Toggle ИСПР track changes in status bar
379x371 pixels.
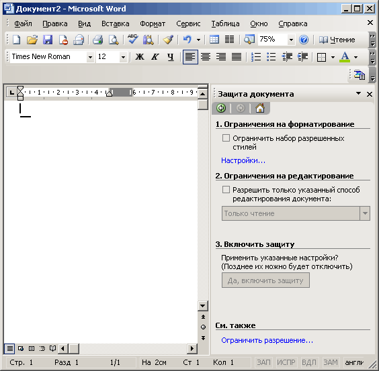pos(286,362)
